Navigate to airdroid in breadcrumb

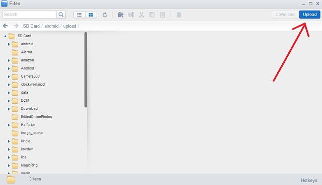click(51, 26)
